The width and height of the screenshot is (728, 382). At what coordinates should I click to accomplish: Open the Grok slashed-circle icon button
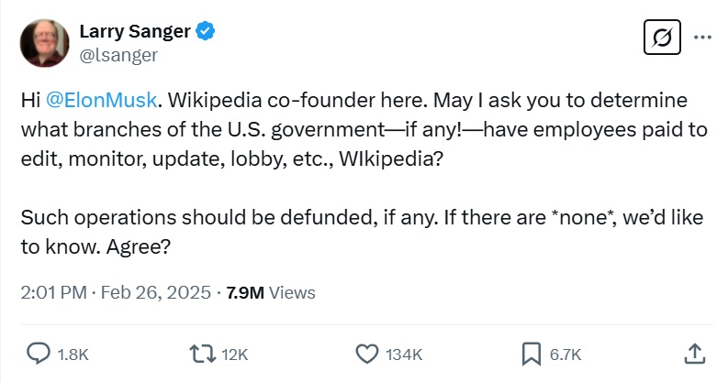point(660,39)
